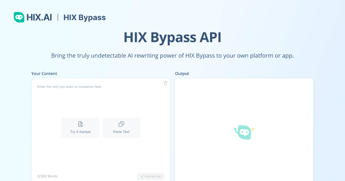Click the Your Content panel label
Screen dimensions: 345x181
pyautogui.click(x=44, y=74)
